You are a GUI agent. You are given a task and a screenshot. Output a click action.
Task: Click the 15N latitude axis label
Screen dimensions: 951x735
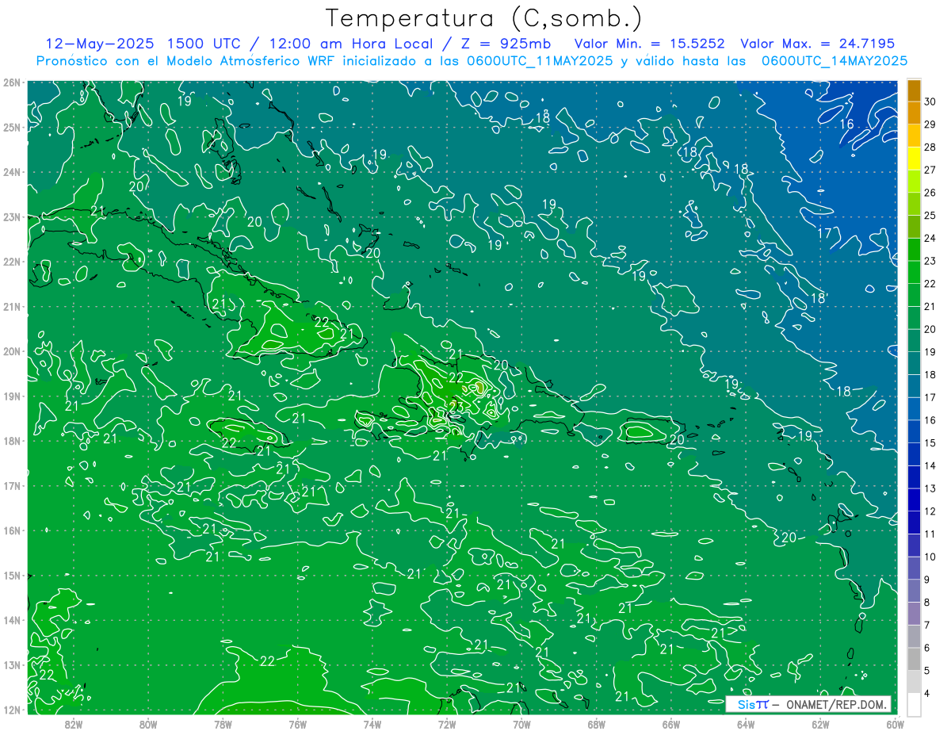[12, 575]
